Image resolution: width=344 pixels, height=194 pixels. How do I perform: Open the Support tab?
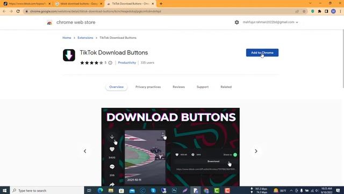[203, 87]
